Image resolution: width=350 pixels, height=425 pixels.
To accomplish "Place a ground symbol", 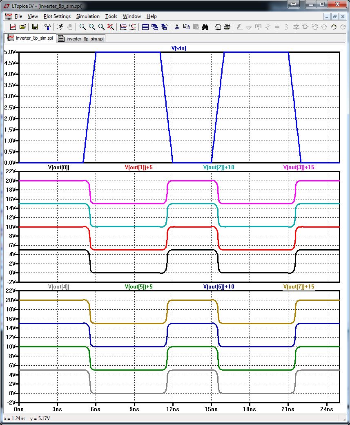I will pyautogui.click(x=248, y=27).
